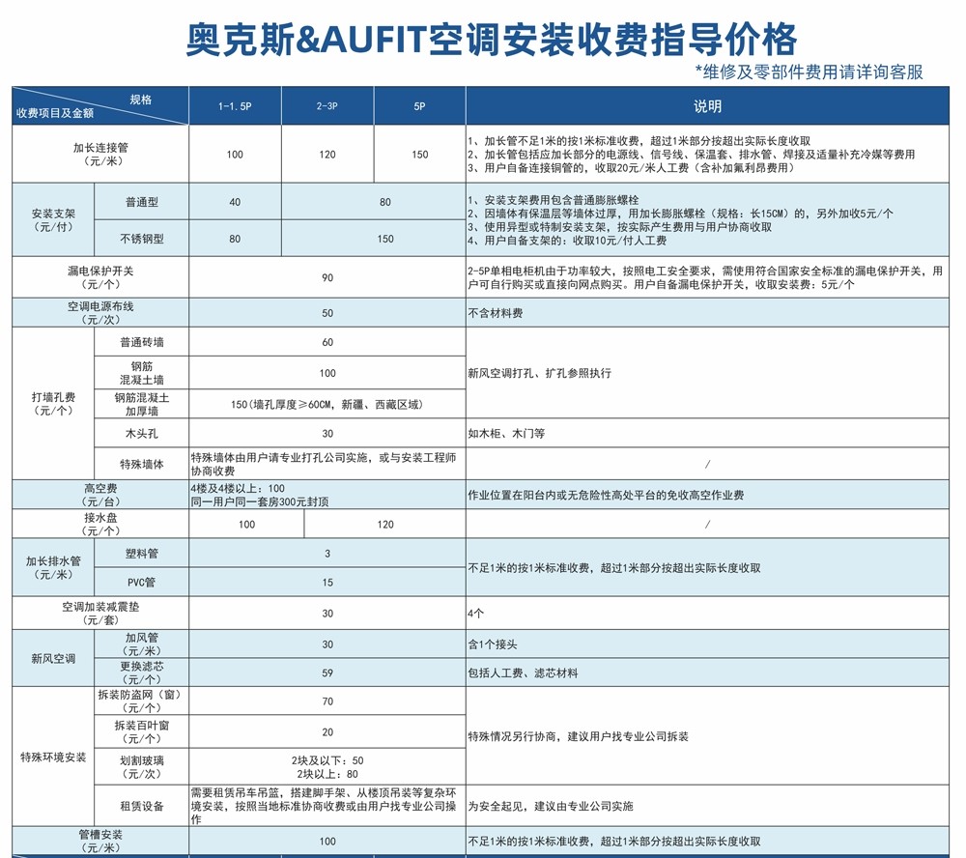The width and height of the screenshot is (966, 858).
Task: Click the 4个 note for 减震垫
Action: pos(475,614)
